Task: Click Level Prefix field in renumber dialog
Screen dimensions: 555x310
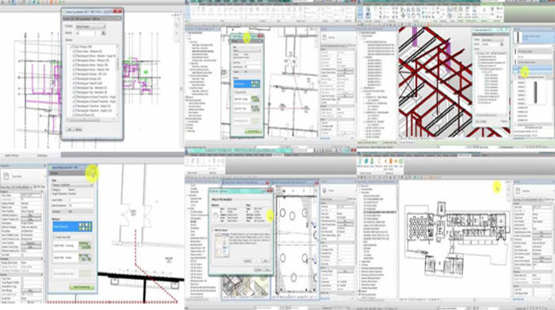Action: pos(81,200)
